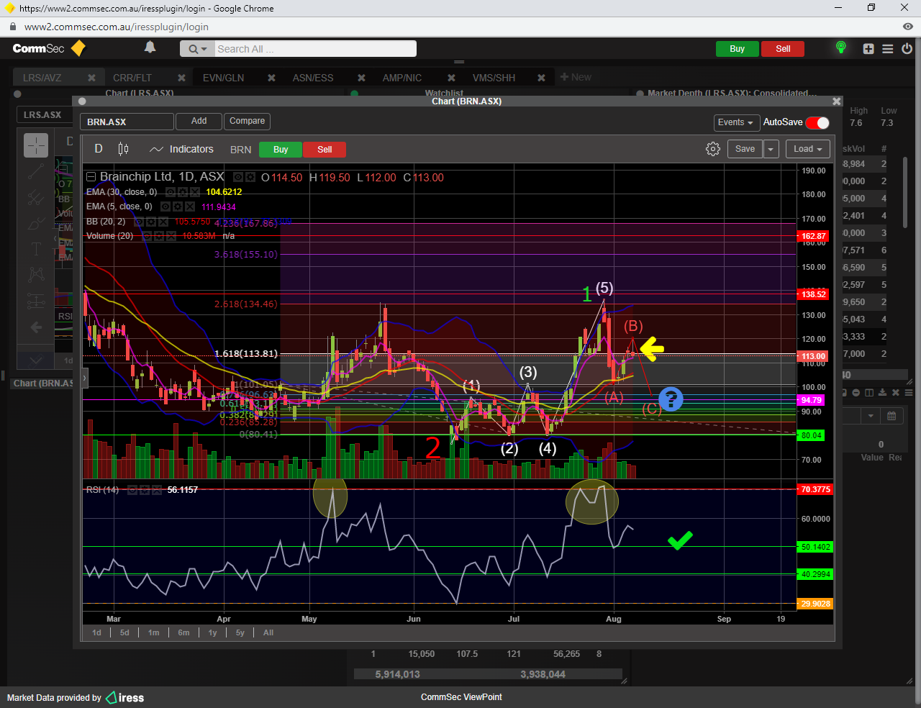Click chart toolbar Buy button
The image size is (921, 708).
[281, 150]
